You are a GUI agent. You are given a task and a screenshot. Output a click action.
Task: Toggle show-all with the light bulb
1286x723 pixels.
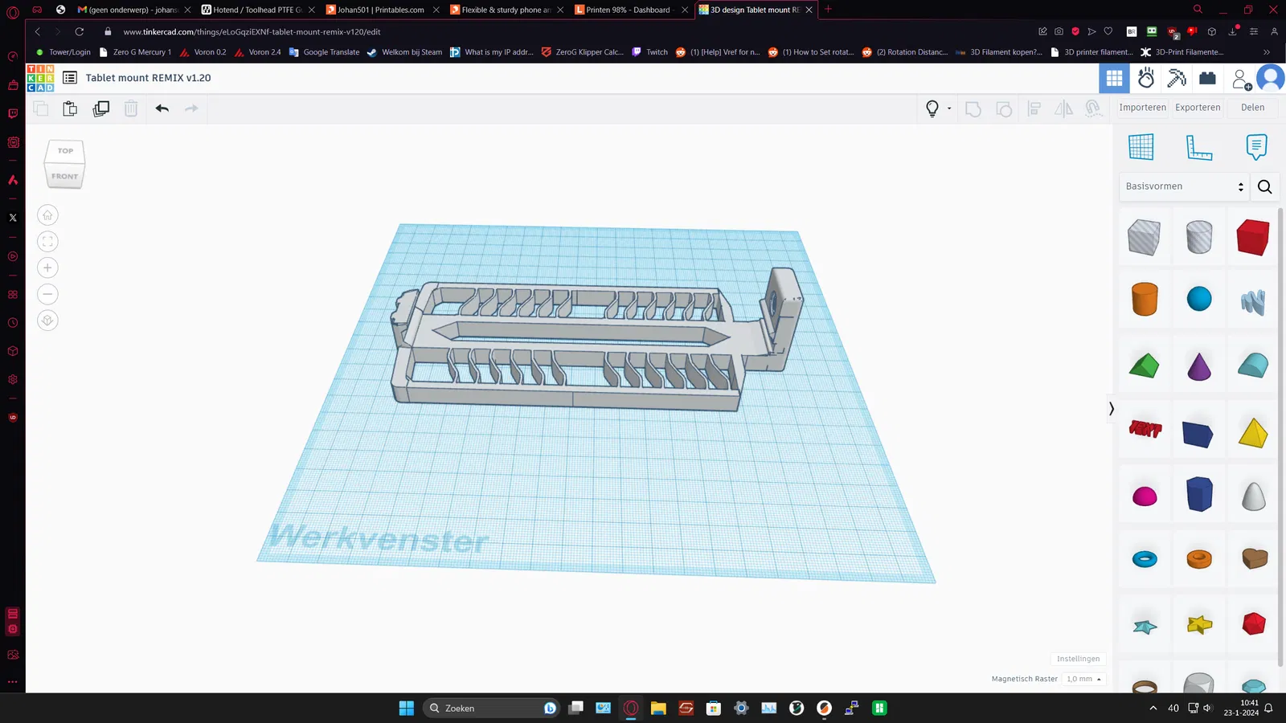[x=932, y=108]
